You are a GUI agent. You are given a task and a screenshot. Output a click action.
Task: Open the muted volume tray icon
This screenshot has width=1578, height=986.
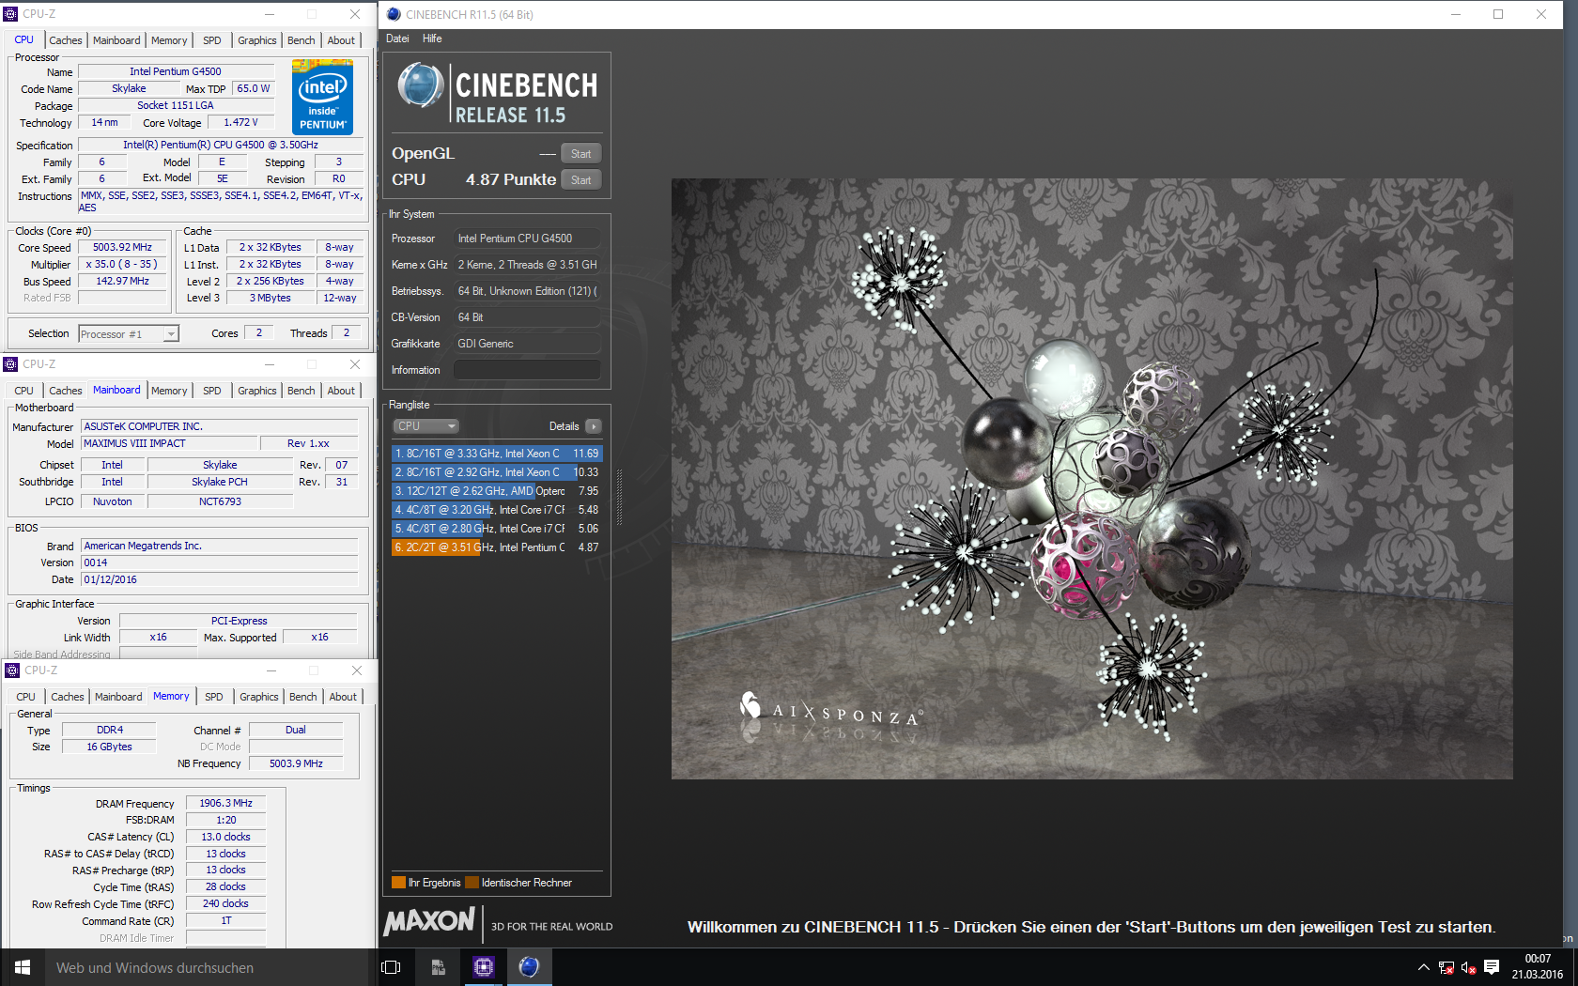click(1469, 967)
